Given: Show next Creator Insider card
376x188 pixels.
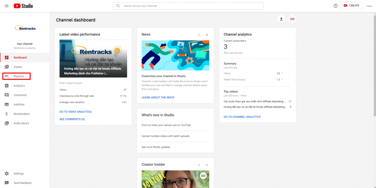Looking at the screenshot, I should click(x=207, y=165).
